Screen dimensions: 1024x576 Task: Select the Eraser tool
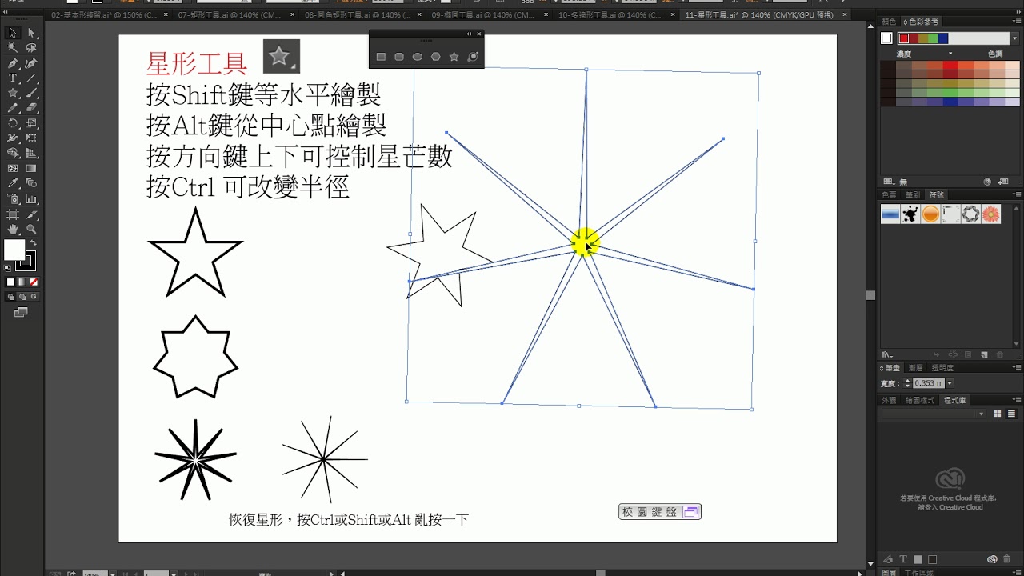[x=31, y=108]
